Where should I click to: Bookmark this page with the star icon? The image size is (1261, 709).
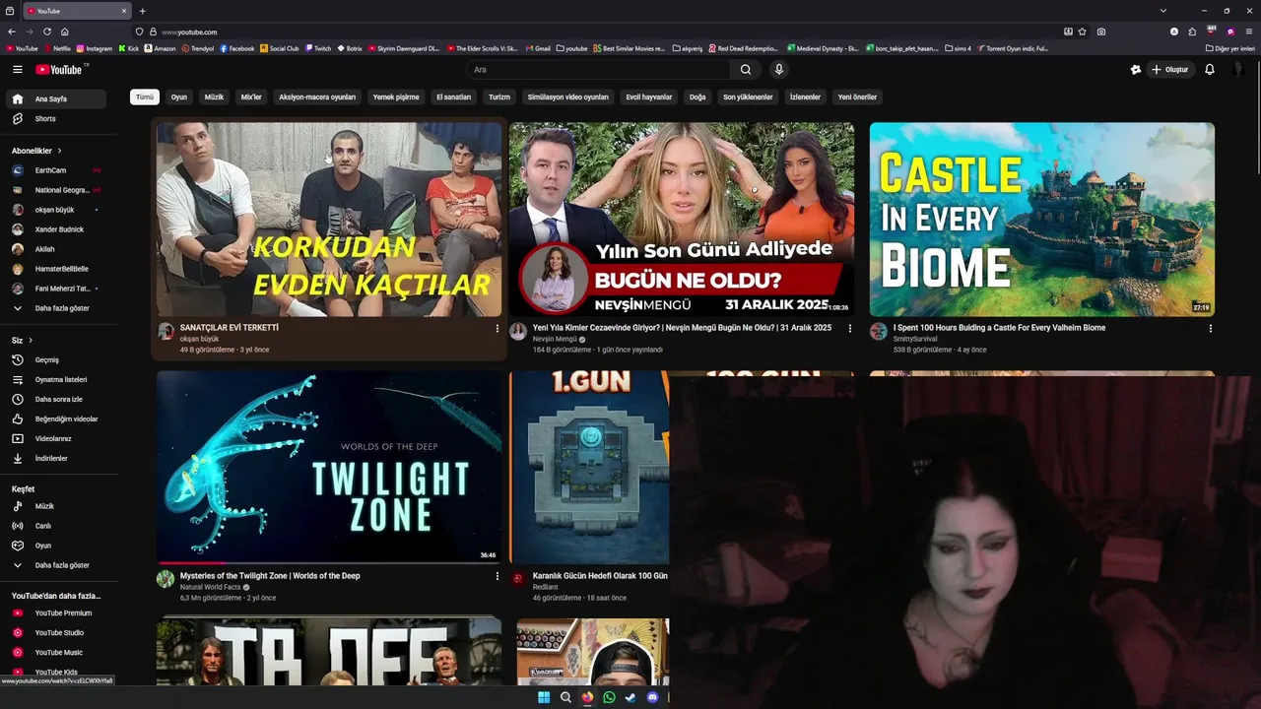(1083, 32)
